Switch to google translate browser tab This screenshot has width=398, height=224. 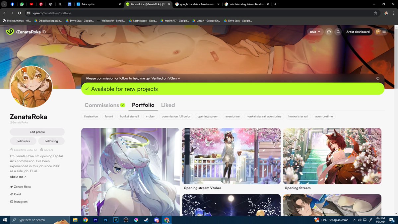(x=197, y=4)
